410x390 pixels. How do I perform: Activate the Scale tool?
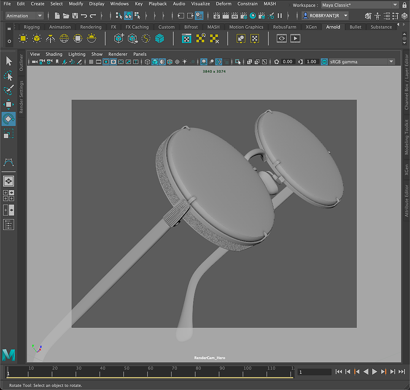pyautogui.click(x=9, y=133)
